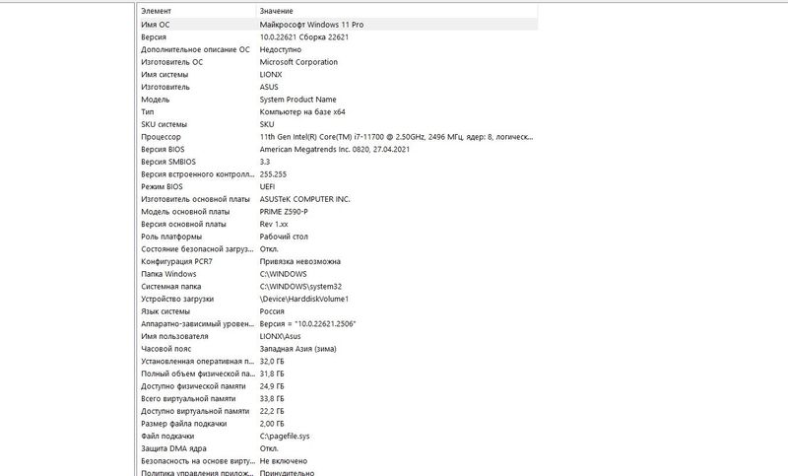Select the "Имя пользователя" row label
This screenshot has width=788, height=476.
174,336
